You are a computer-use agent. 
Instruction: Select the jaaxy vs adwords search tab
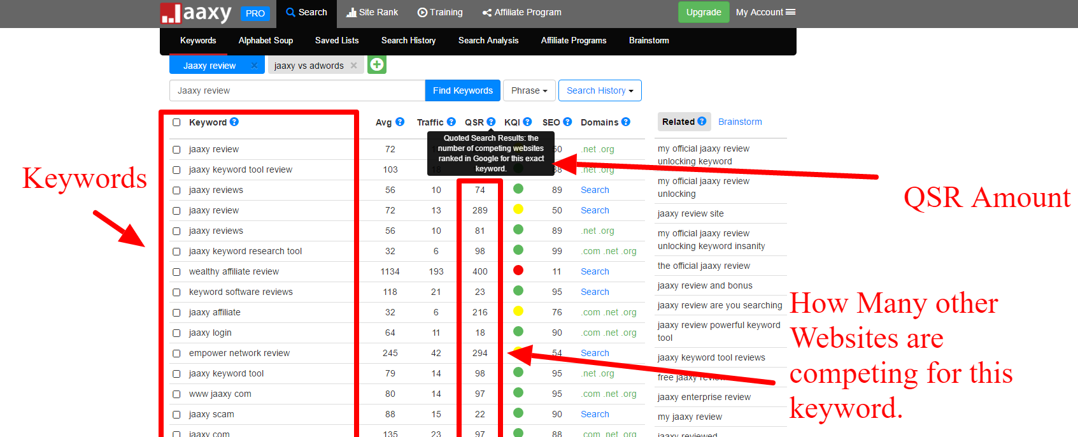click(309, 66)
